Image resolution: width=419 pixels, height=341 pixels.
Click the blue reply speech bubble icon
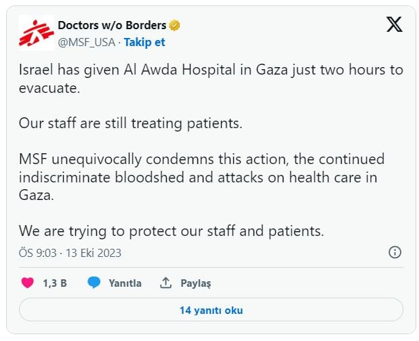coord(94,283)
